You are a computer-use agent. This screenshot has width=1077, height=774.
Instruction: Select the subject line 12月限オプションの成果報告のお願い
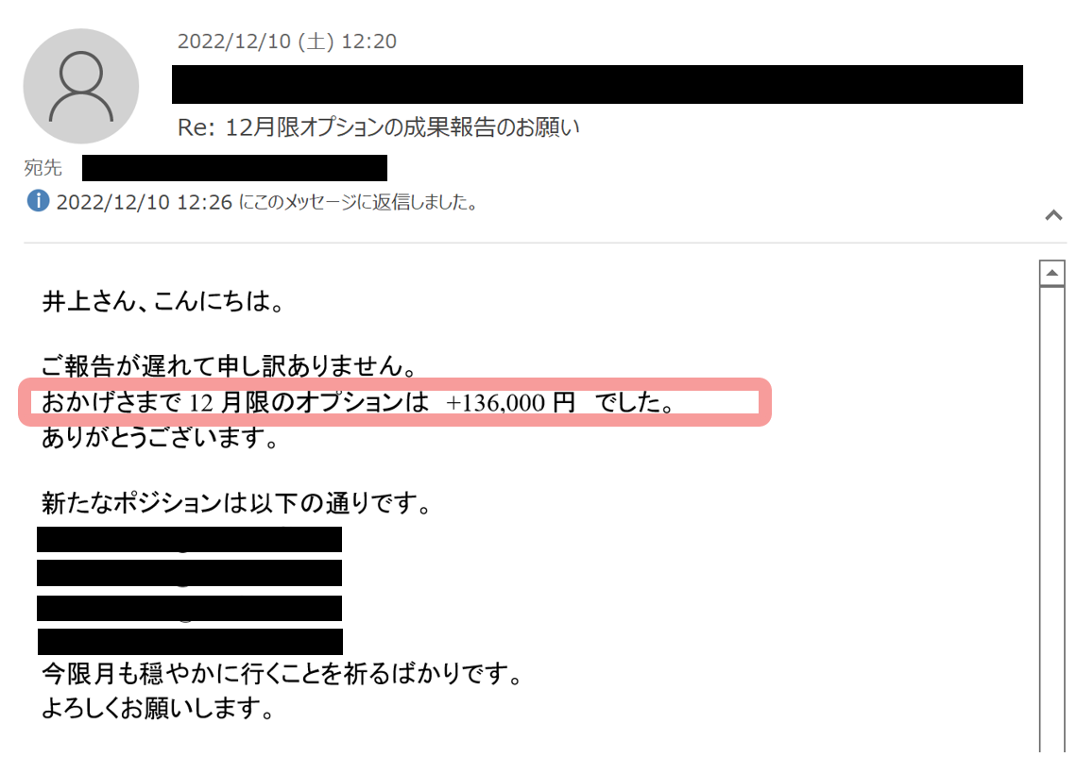pyautogui.click(x=379, y=126)
